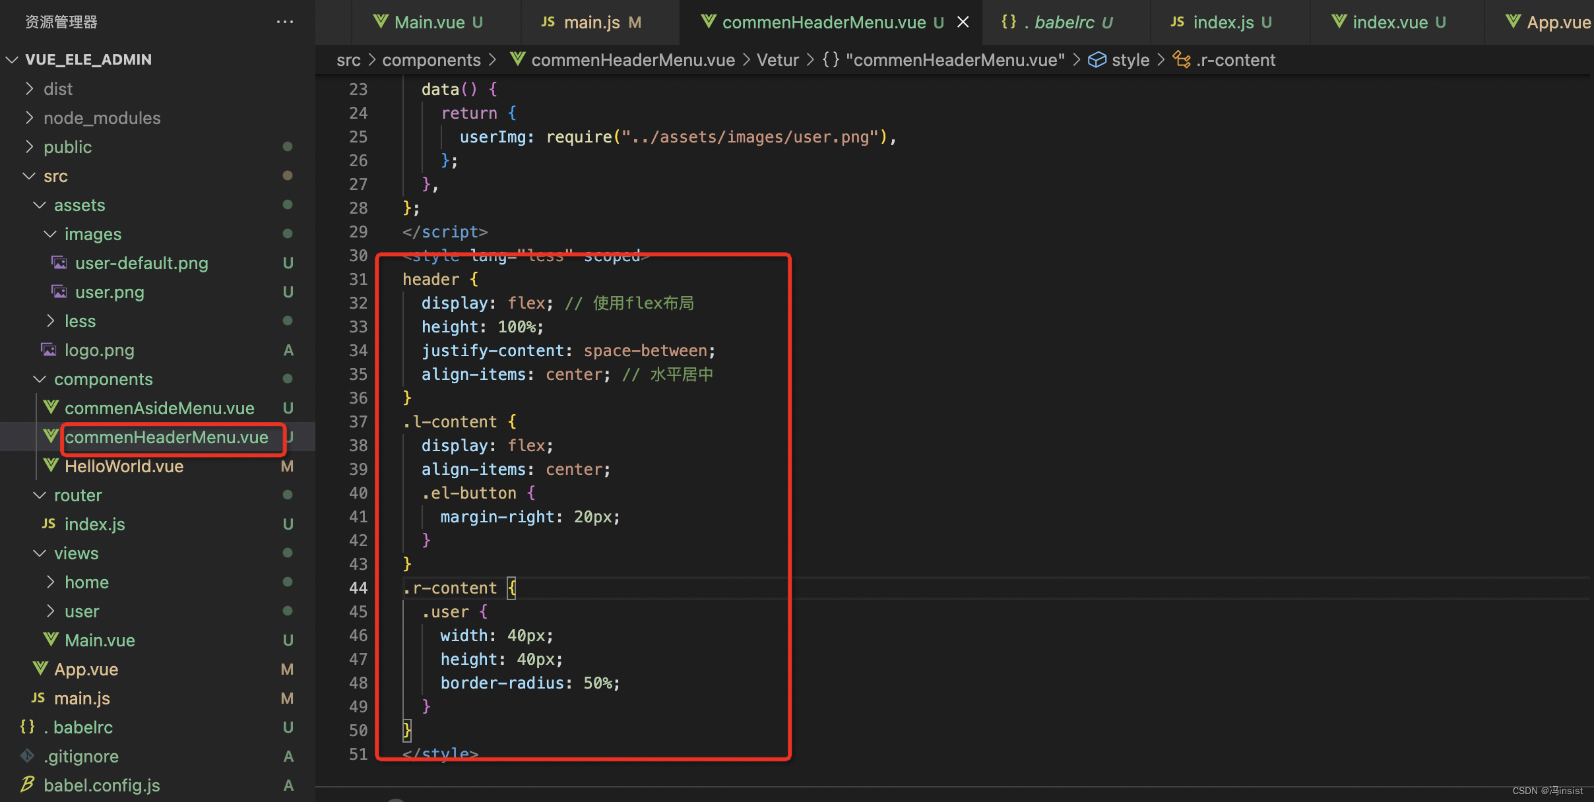The width and height of the screenshot is (1594, 802).
Task: Switch to the main.js tab
Action: [x=592, y=22]
